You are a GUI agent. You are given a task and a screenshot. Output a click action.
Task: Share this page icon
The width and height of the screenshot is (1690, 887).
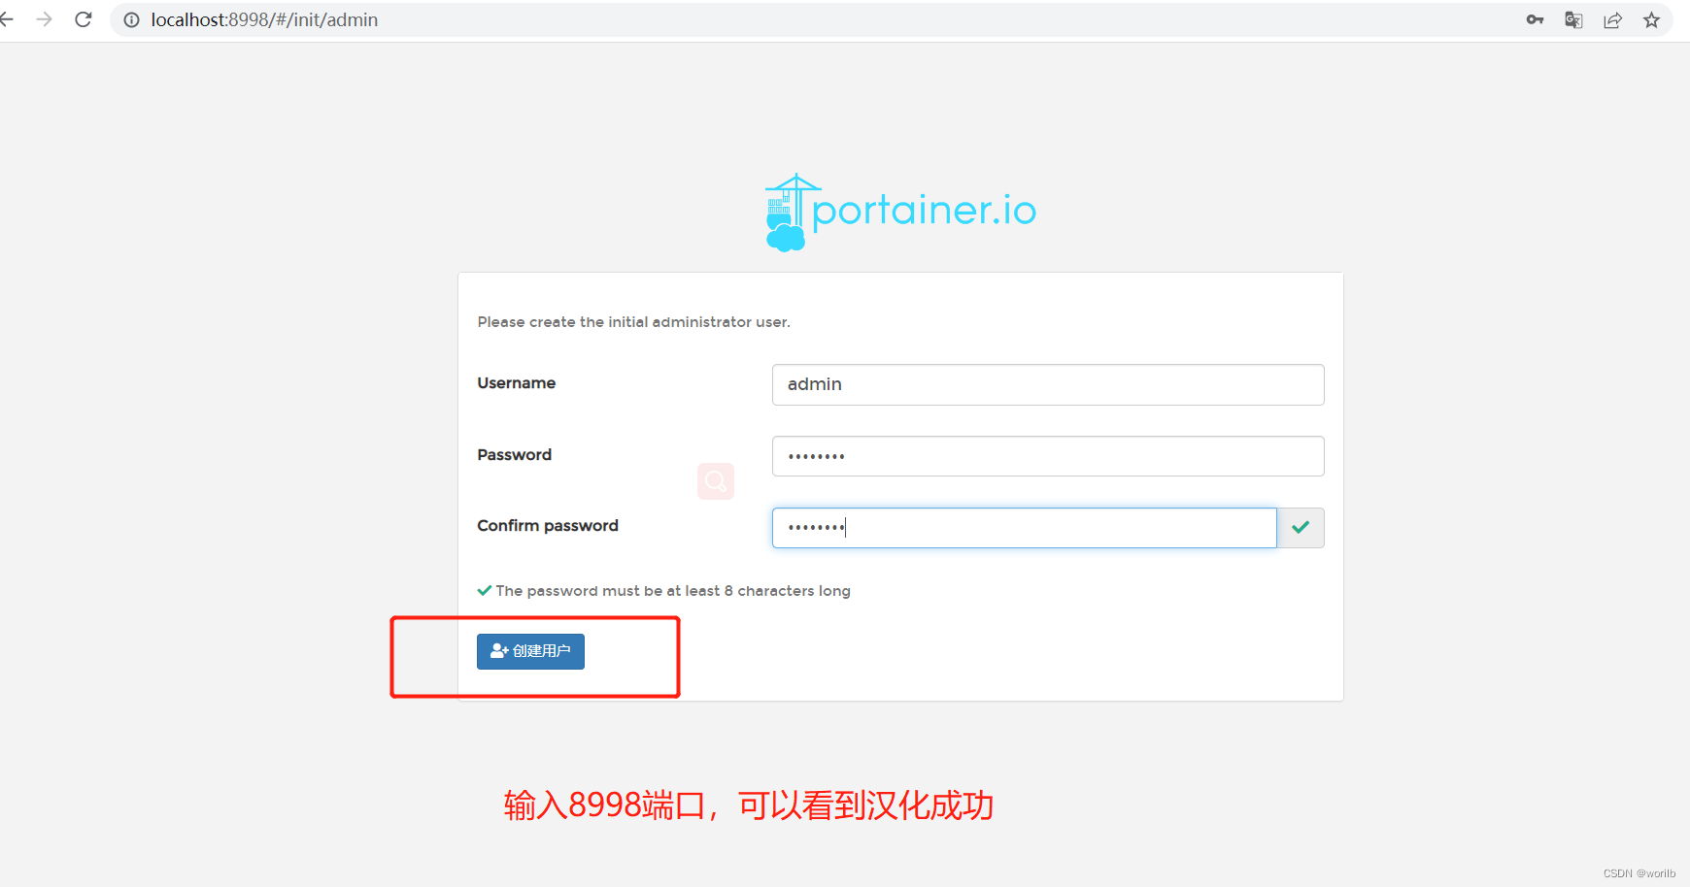pos(1612,19)
